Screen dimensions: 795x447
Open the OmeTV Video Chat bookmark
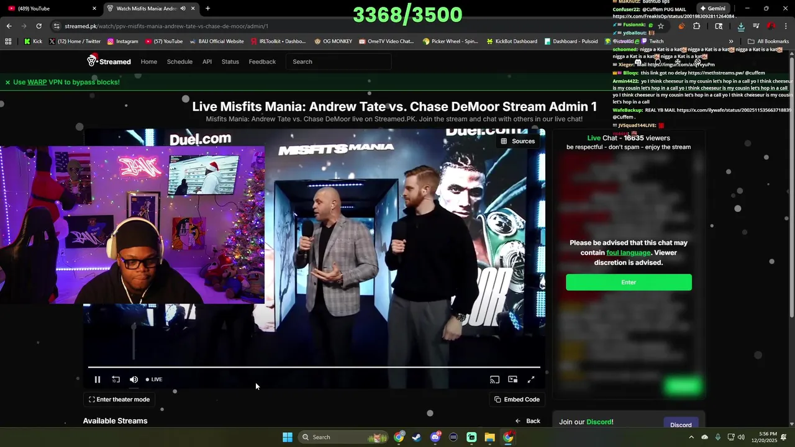point(386,42)
